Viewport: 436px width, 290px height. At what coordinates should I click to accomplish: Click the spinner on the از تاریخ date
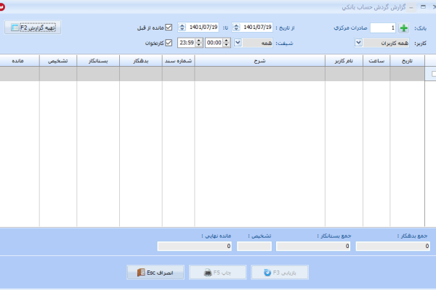click(x=236, y=28)
